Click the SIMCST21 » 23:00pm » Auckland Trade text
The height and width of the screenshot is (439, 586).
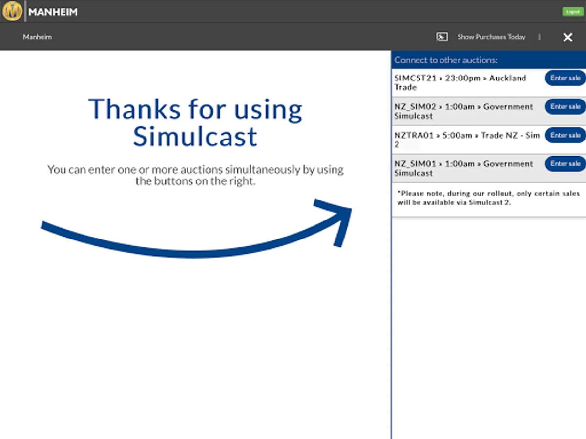click(460, 82)
